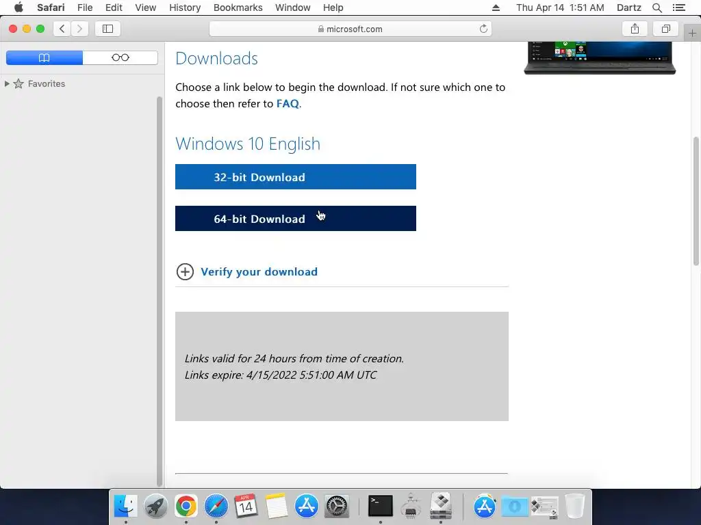Click the Dartz user name in menu bar

pos(629,8)
